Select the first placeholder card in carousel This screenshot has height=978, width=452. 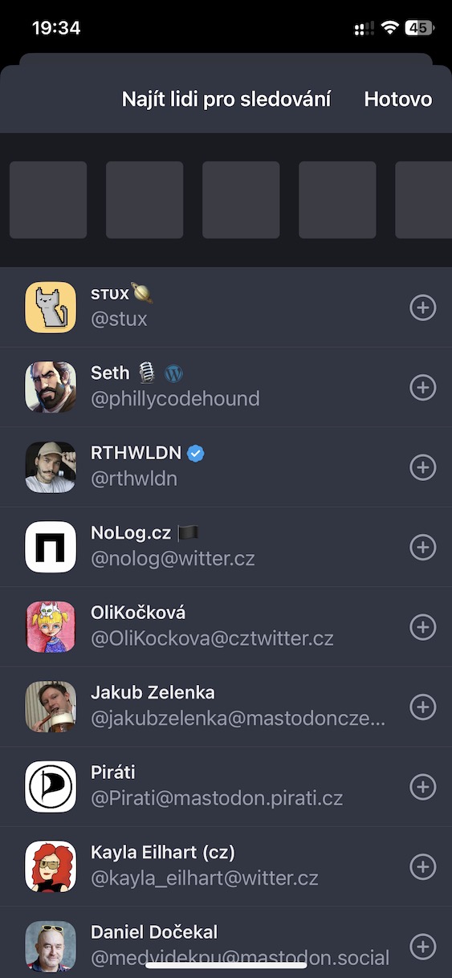click(x=48, y=200)
